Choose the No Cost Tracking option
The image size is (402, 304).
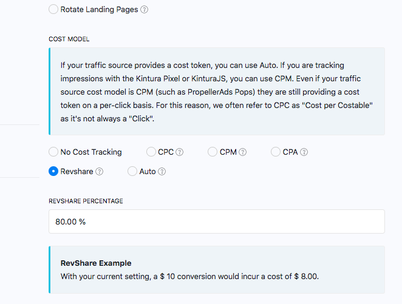(x=53, y=152)
